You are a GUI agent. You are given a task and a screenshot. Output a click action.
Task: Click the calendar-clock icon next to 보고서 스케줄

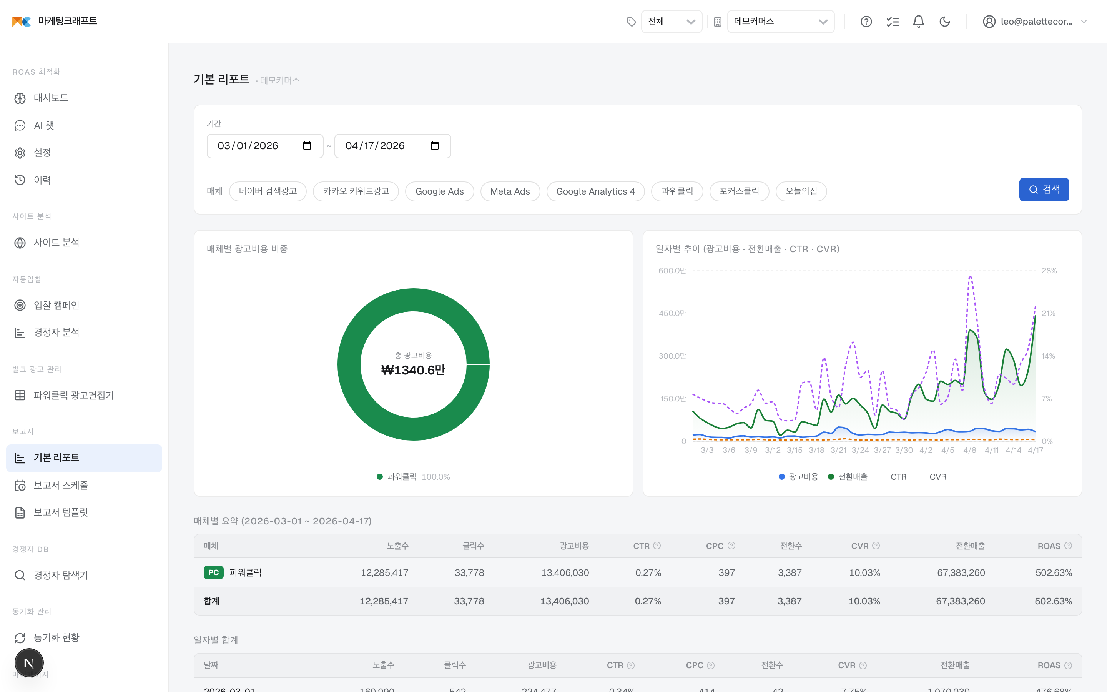click(x=20, y=486)
